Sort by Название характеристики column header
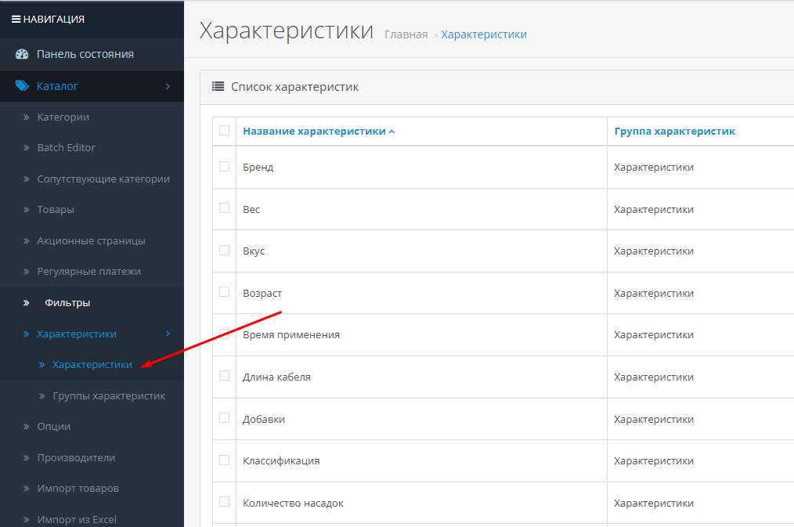Screen dimensions: 794x527 314,132
